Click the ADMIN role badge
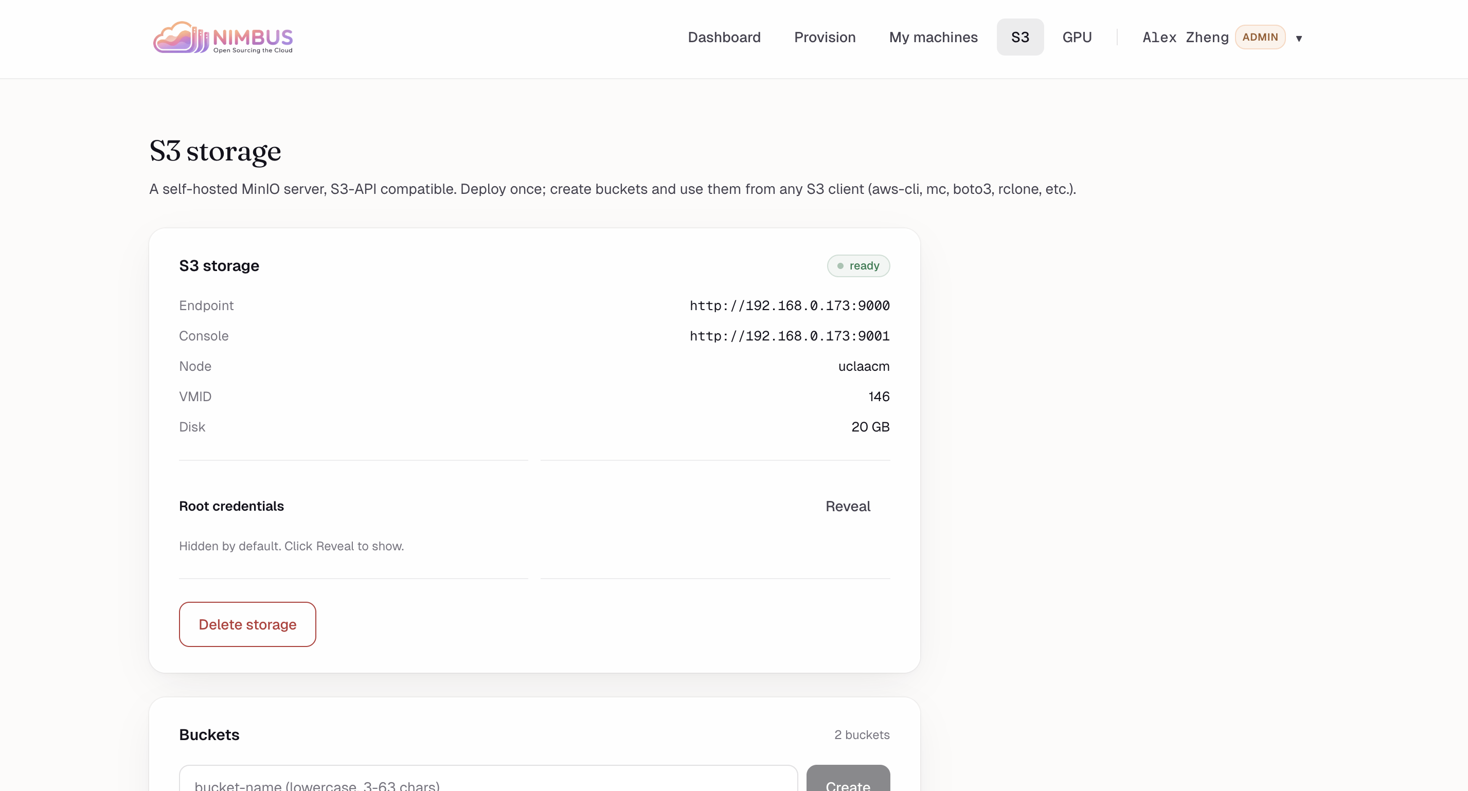This screenshot has height=791, width=1468. pos(1260,37)
